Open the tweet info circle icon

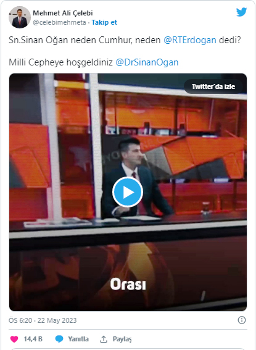pyautogui.click(x=242, y=320)
